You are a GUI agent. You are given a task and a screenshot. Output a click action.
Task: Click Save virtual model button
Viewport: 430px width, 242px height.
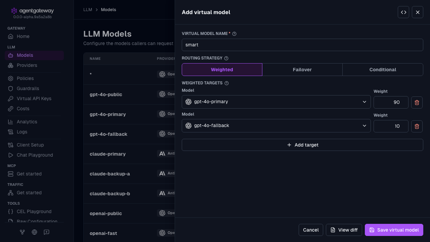(394, 230)
